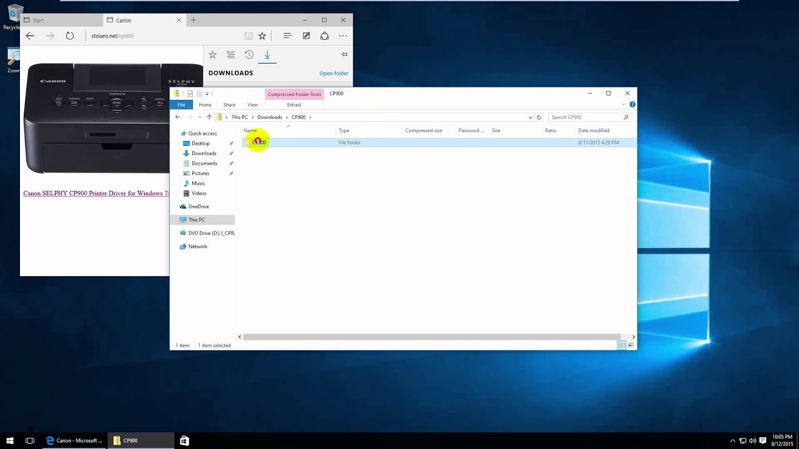This screenshot has height=449, width=799.
Task: Open Customize Quick Access Toolbar dropdown
Action: (x=207, y=94)
